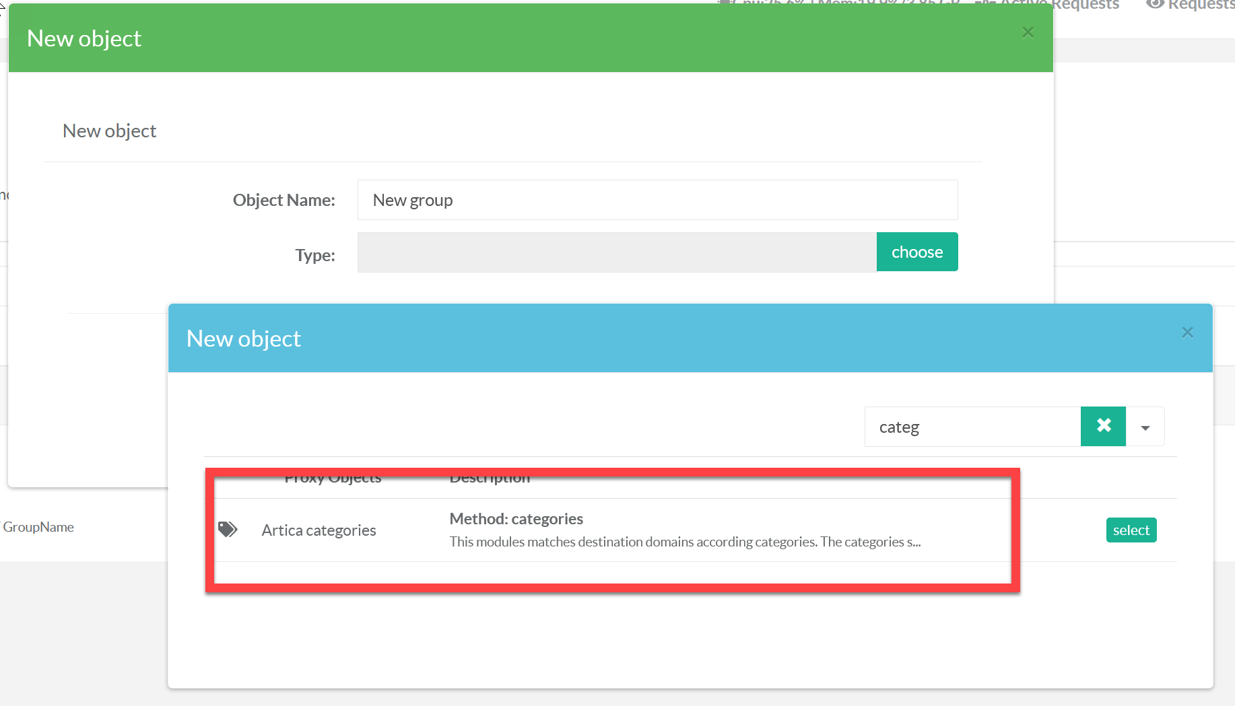
Task: Sort by the Description column header
Action: click(x=490, y=479)
